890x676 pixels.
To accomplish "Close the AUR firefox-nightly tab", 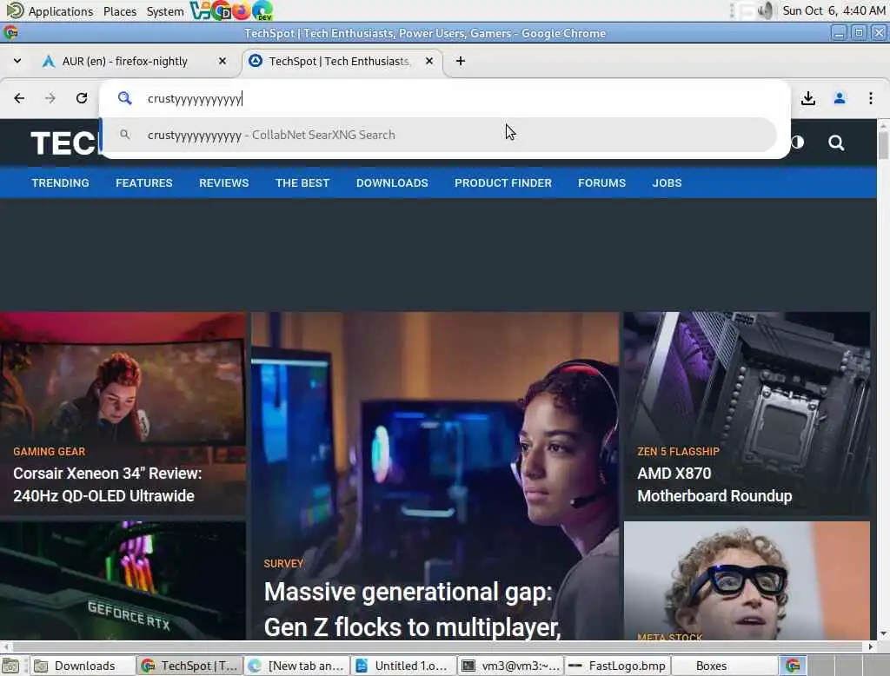I will pos(222,61).
